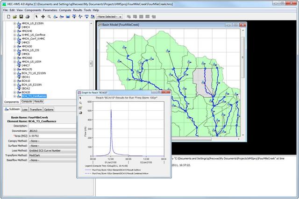299x199 pixels.
Task: Click the last greyed results icon in the toolbar
Action: point(154,17)
